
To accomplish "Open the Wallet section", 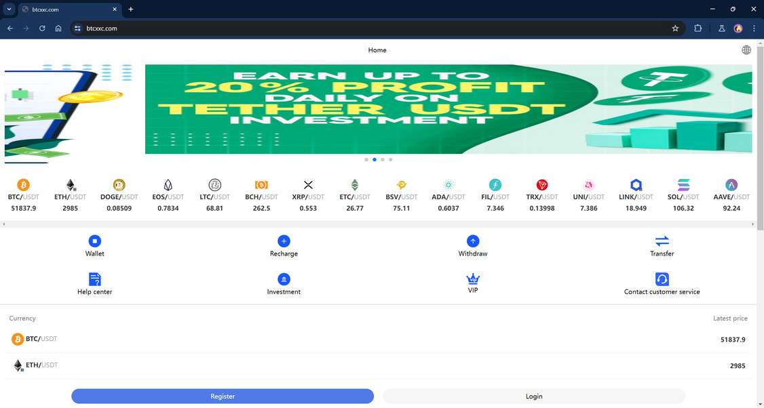I will pyautogui.click(x=94, y=245).
